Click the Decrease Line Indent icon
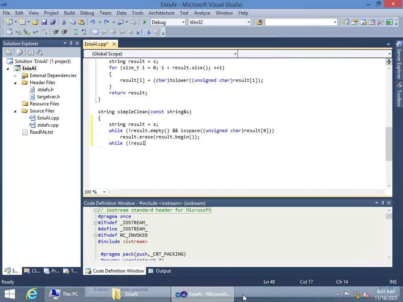This screenshot has width=403, height=302. (x=55, y=32)
